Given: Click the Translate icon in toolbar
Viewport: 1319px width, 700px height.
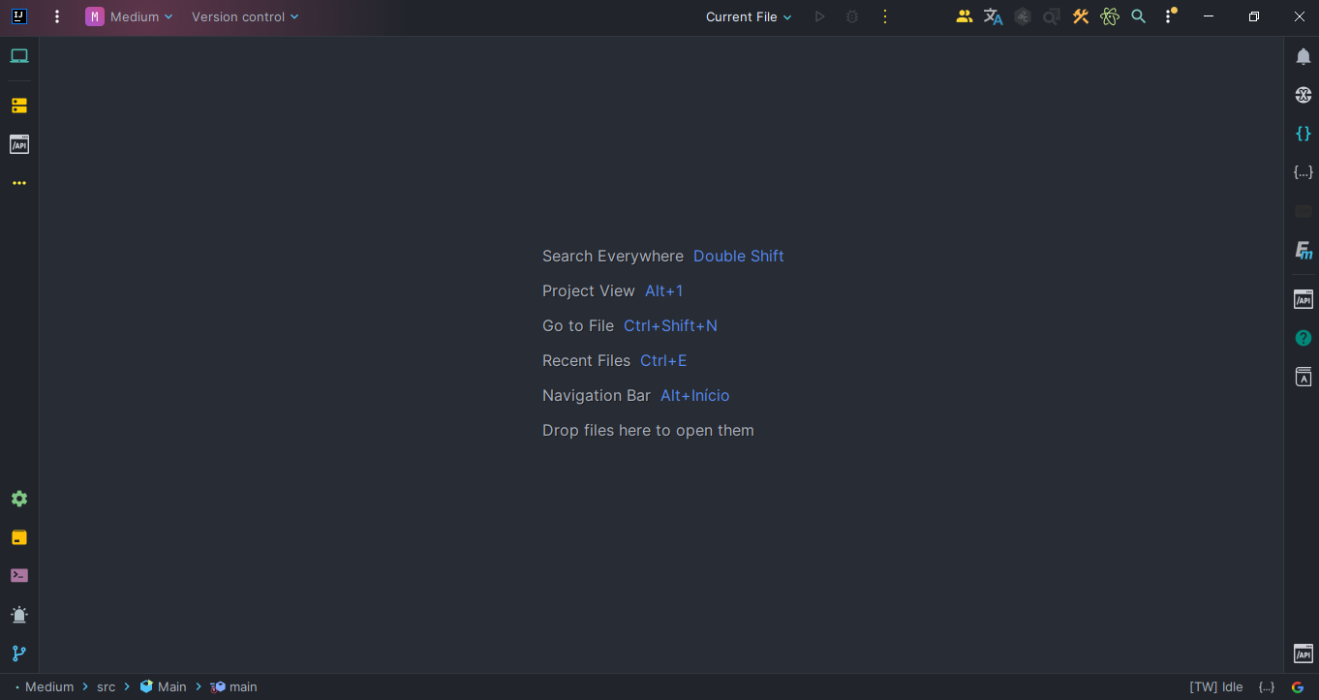Looking at the screenshot, I should click(x=993, y=16).
